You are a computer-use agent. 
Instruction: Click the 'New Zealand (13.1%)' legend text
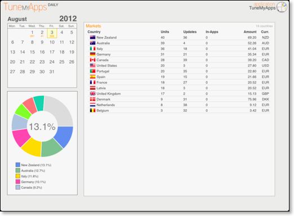pyautogui.click(x=36, y=165)
